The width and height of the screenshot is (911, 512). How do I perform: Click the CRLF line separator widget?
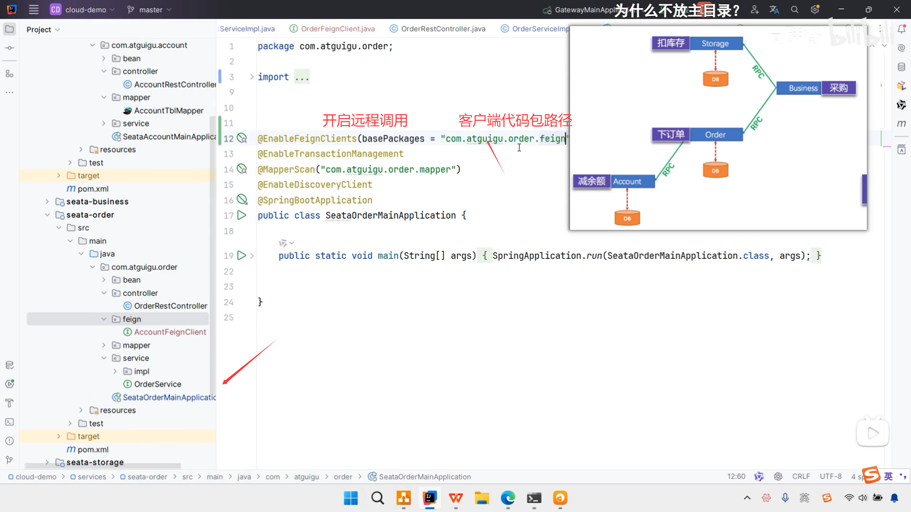pyautogui.click(x=801, y=476)
